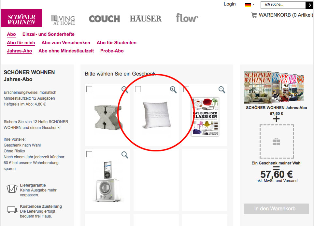
Task: Open magnifier for the iPod speaker gift
Action: coord(124,155)
